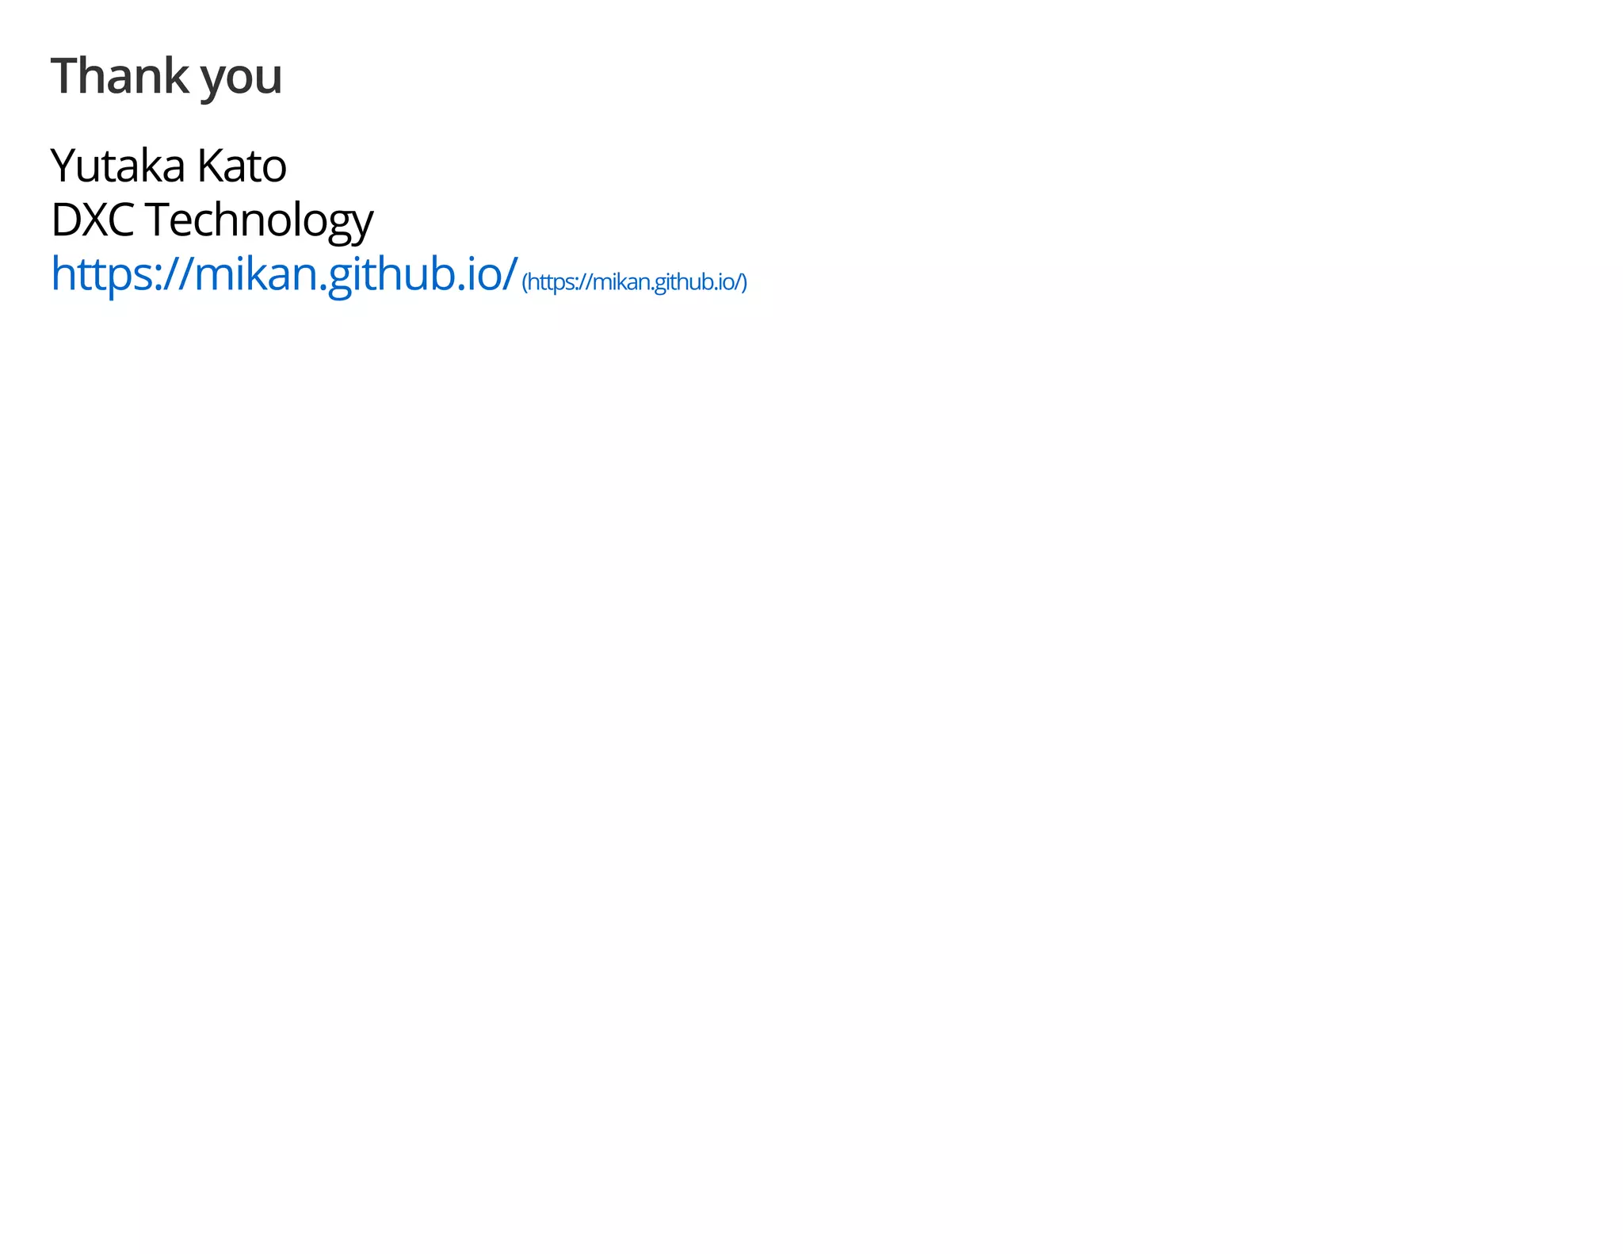This screenshot has height=1254, width=1623.
Task: Click "https" in the large blue link
Action: point(101,276)
